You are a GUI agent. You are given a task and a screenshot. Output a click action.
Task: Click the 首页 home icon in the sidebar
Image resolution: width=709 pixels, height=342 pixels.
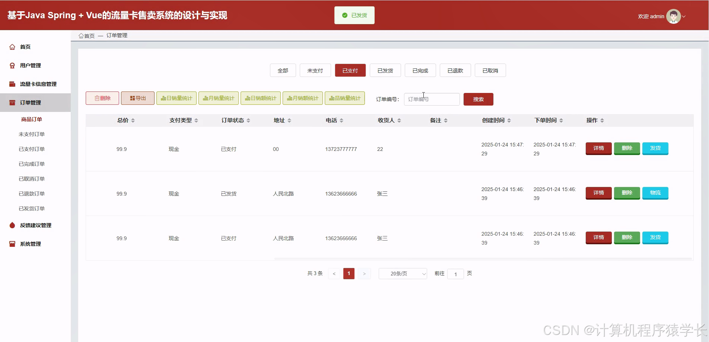tap(12, 47)
